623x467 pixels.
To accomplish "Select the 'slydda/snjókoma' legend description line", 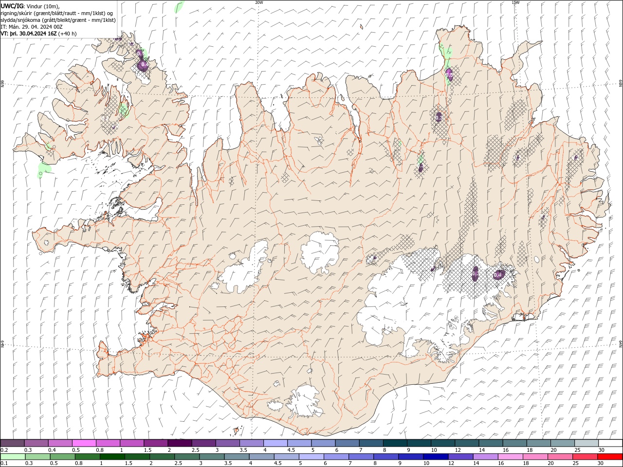I will (58, 20).
